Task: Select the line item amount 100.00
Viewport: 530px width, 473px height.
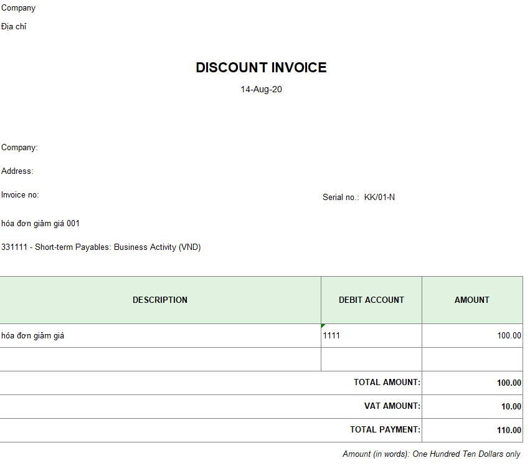Action: [508, 336]
